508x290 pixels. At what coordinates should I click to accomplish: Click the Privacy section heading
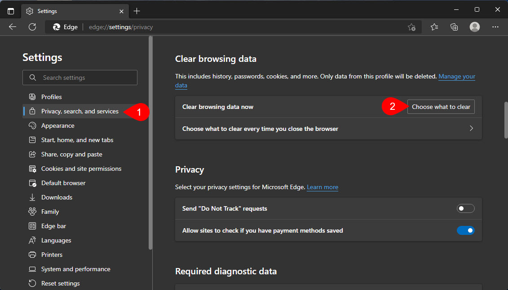tap(190, 170)
